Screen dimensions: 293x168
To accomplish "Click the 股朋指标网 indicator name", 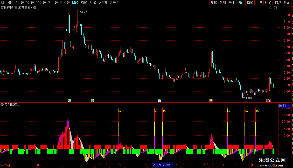I will pyautogui.click(x=12, y=105).
